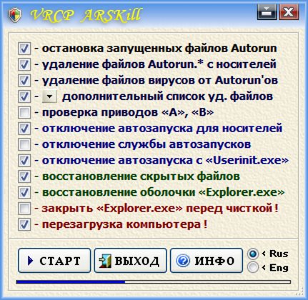Minimize the ARSKill window to tray
This screenshot has width=308, height=300.
click(x=267, y=12)
